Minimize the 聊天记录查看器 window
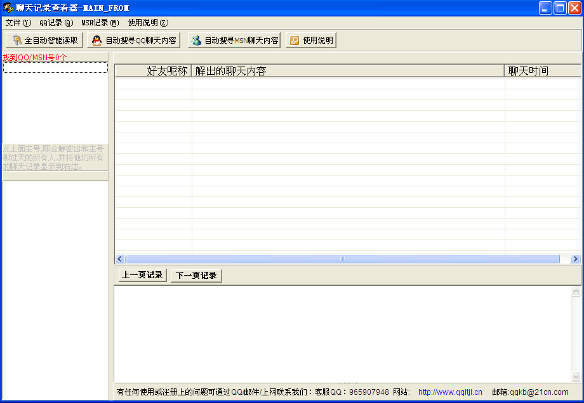 (x=545, y=8)
